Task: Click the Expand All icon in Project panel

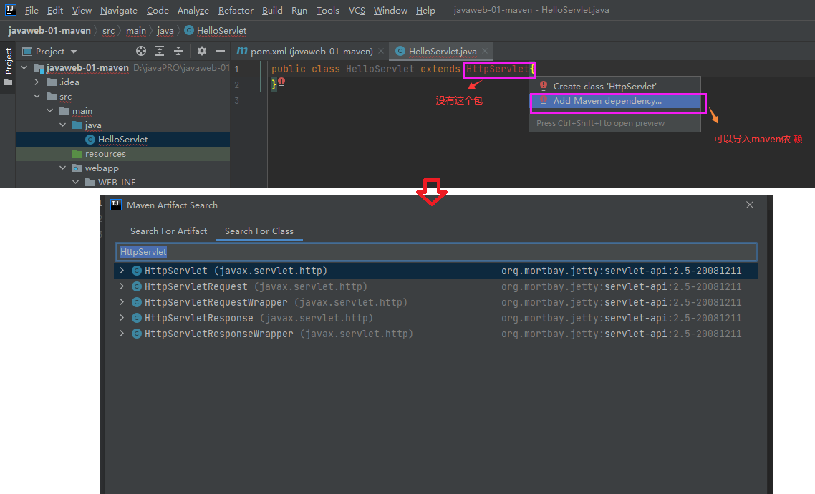Action: click(160, 51)
